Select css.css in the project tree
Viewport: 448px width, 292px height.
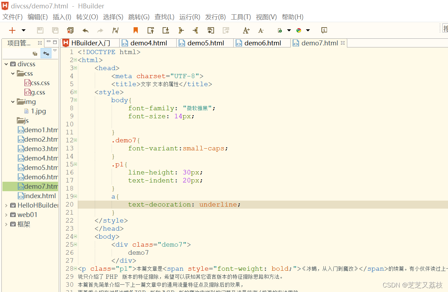[37, 83]
